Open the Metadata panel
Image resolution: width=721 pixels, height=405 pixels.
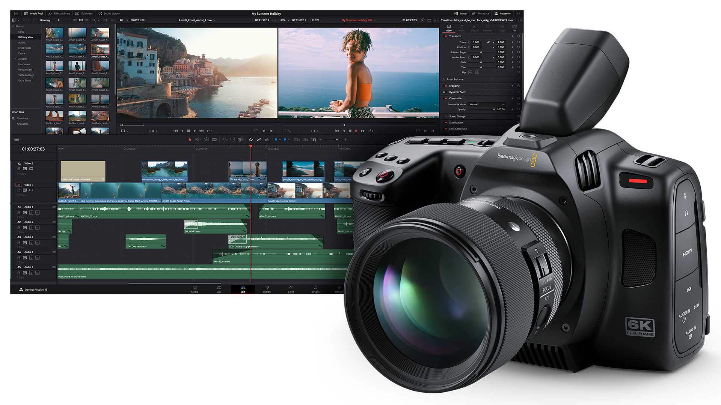point(480,13)
